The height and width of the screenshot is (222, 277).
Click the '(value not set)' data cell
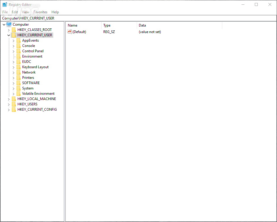pyautogui.click(x=150, y=32)
